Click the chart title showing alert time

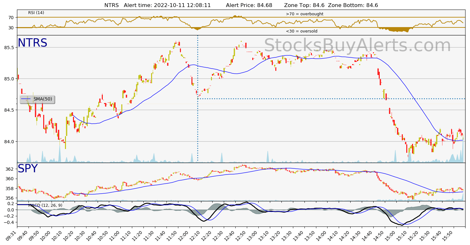coord(241,5)
